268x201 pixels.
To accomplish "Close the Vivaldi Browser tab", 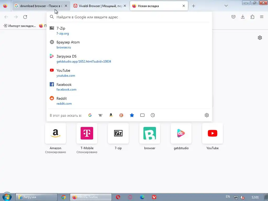I will [125, 6].
